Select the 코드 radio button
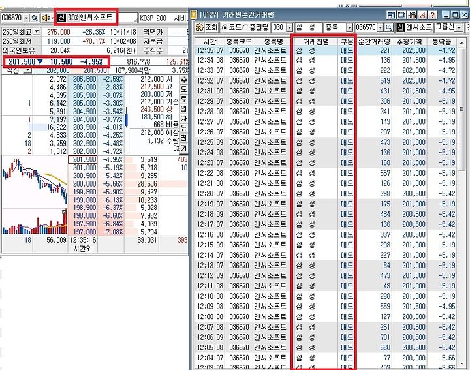Viewport: 470px width, 370px height. tap(224, 27)
